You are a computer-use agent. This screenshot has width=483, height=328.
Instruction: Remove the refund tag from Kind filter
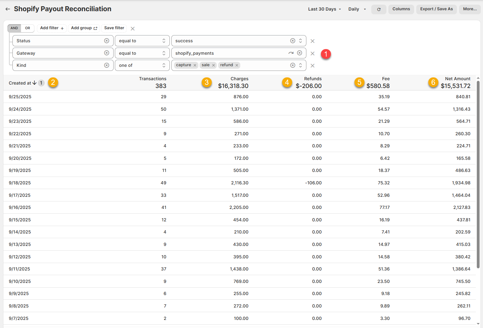tap(237, 65)
